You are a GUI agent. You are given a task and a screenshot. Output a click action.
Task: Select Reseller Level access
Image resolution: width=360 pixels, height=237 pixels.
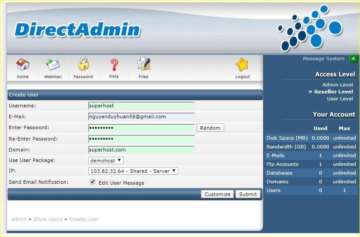tap(333, 92)
